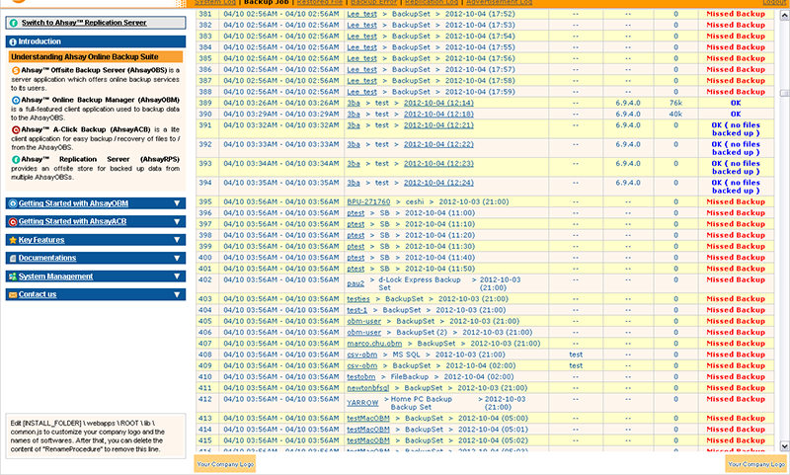Expand the Getting Started with AhsayACB arrow

click(x=177, y=221)
